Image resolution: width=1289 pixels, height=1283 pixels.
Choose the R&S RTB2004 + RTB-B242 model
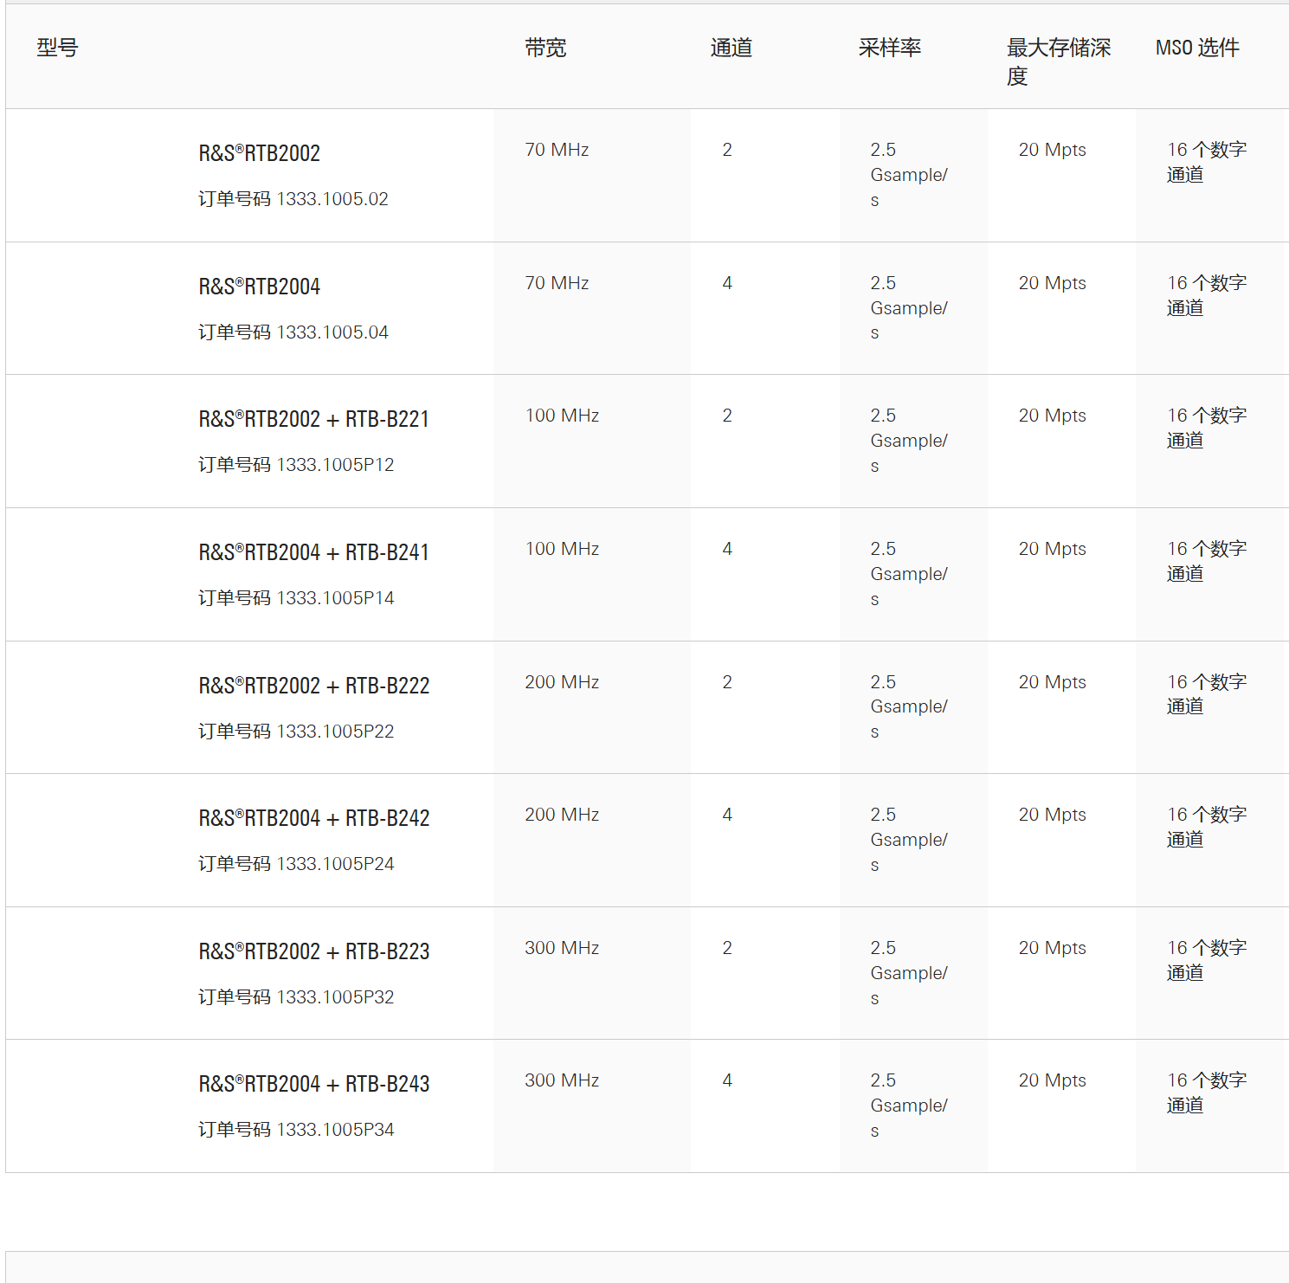[x=313, y=818]
